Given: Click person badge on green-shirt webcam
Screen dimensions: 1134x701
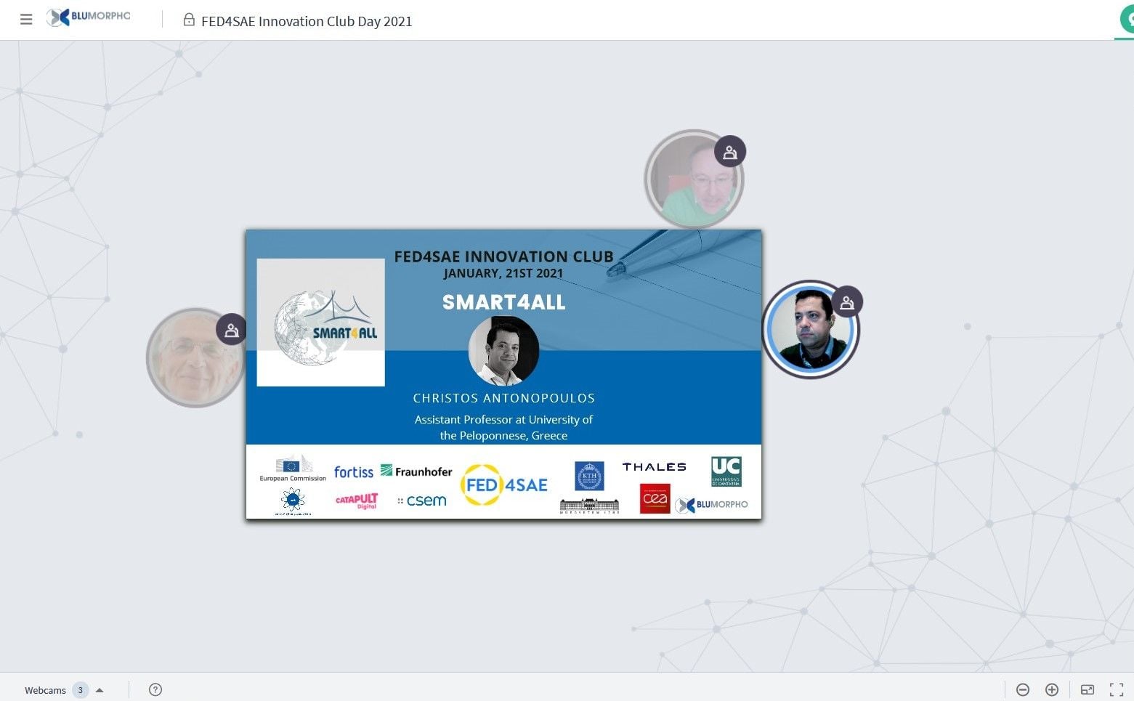Looking at the screenshot, I should tap(730, 153).
